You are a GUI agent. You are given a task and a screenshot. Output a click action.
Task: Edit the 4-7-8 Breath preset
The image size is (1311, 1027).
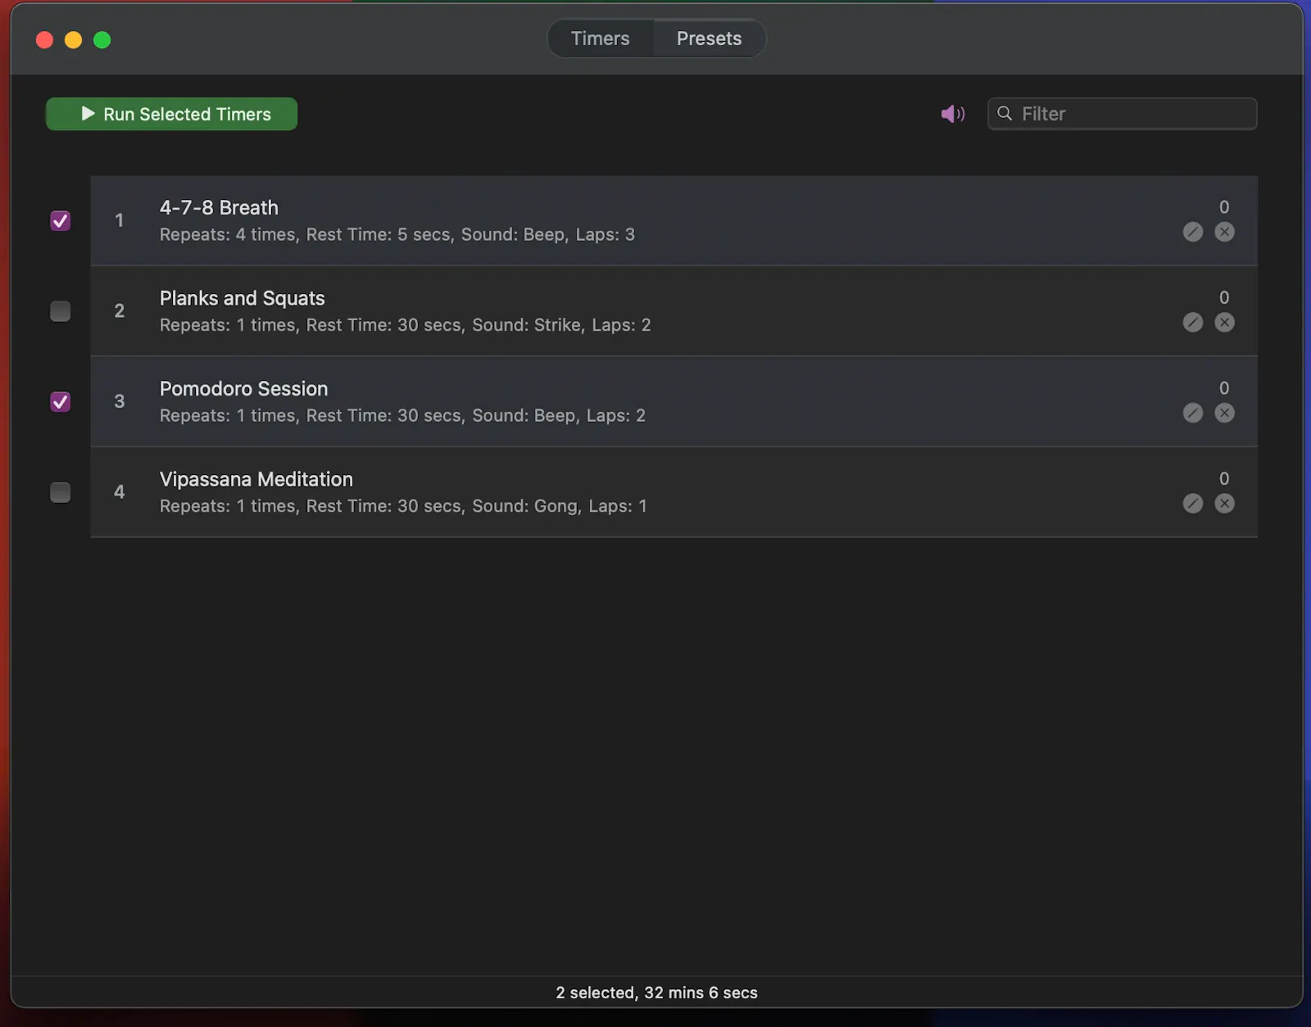click(x=1193, y=232)
